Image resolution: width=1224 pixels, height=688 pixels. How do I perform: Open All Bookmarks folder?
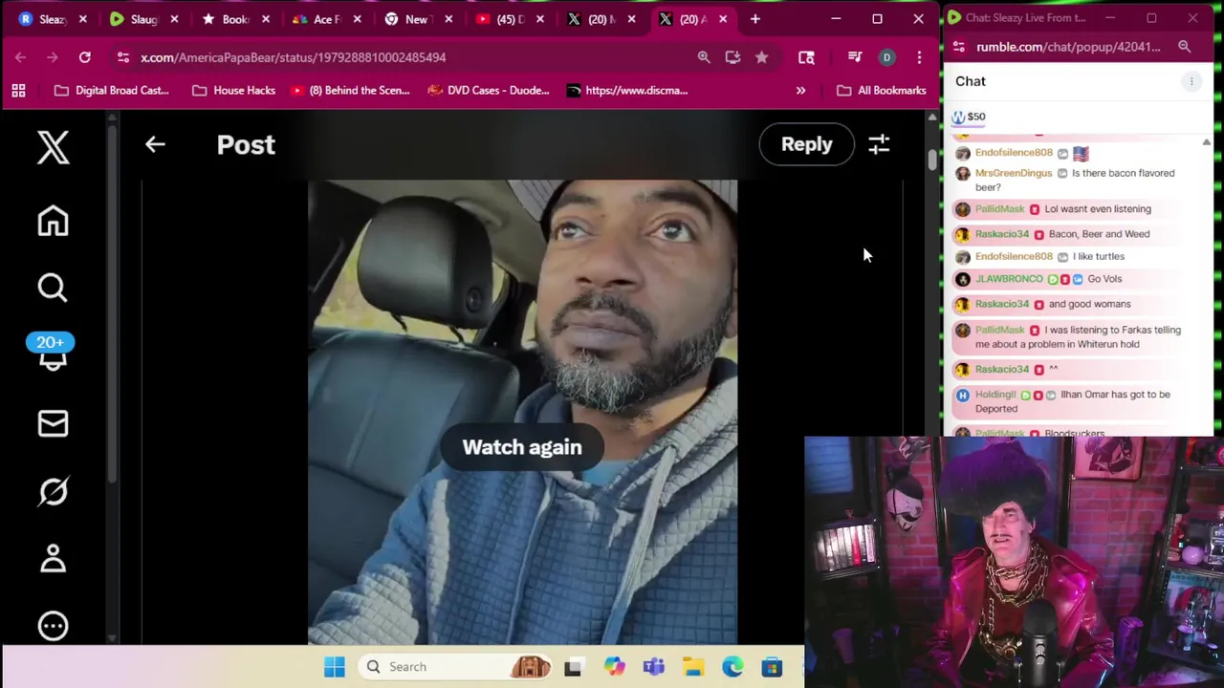tap(881, 91)
